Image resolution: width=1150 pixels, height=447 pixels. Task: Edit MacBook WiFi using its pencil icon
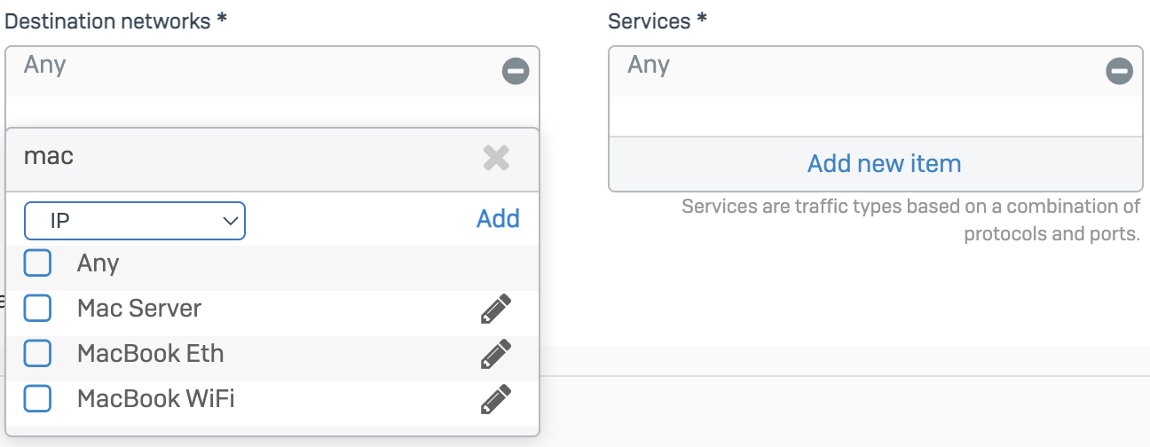pos(496,399)
